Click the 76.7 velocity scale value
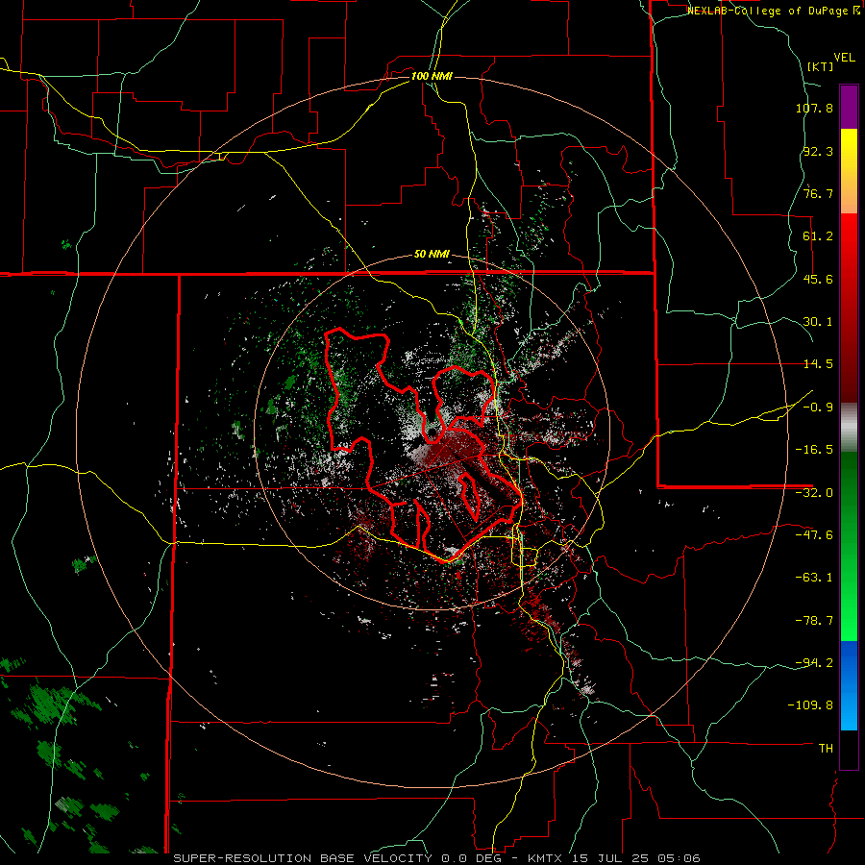Image resolution: width=865 pixels, height=865 pixels. tap(818, 193)
